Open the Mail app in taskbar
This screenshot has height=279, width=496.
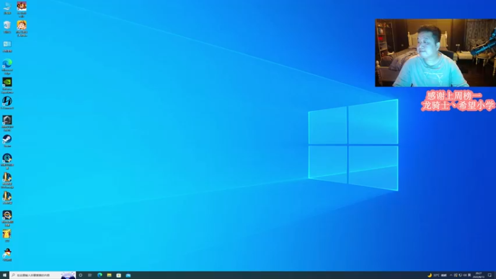128,275
